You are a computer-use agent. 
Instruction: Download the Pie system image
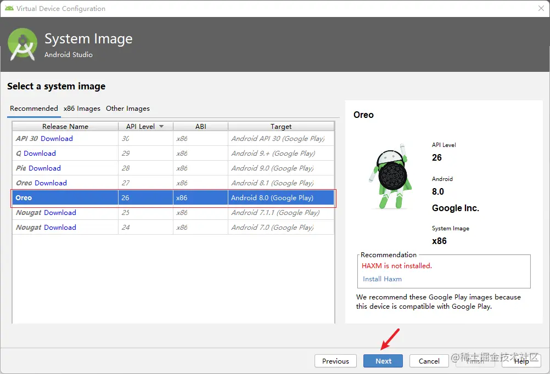(x=44, y=168)
